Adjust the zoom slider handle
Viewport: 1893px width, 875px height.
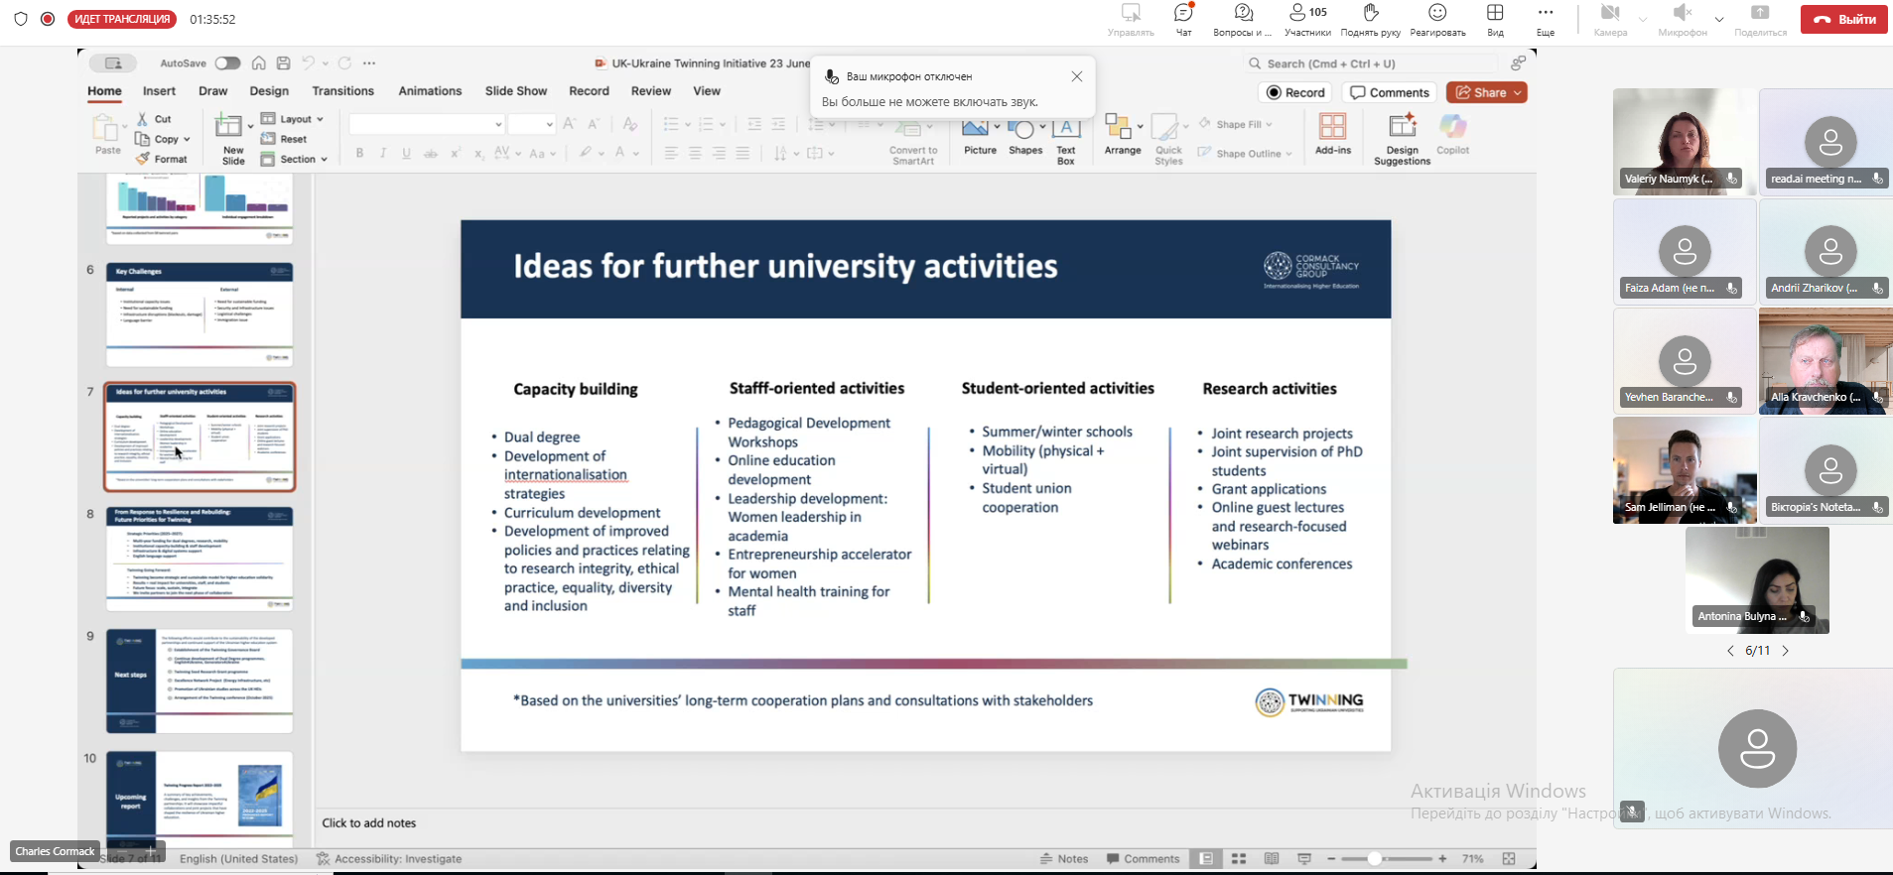[1375, 859]
